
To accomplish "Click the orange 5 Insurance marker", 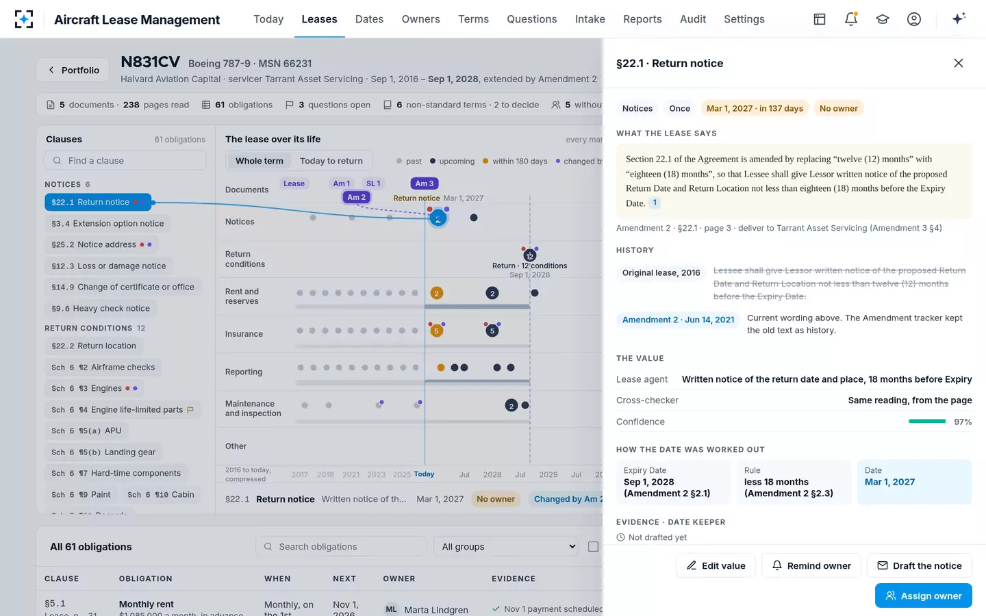I will (x=436, y=331).
